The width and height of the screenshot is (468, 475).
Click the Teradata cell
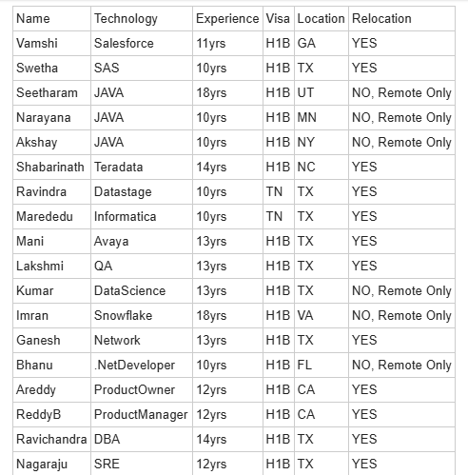click(142, 168)
